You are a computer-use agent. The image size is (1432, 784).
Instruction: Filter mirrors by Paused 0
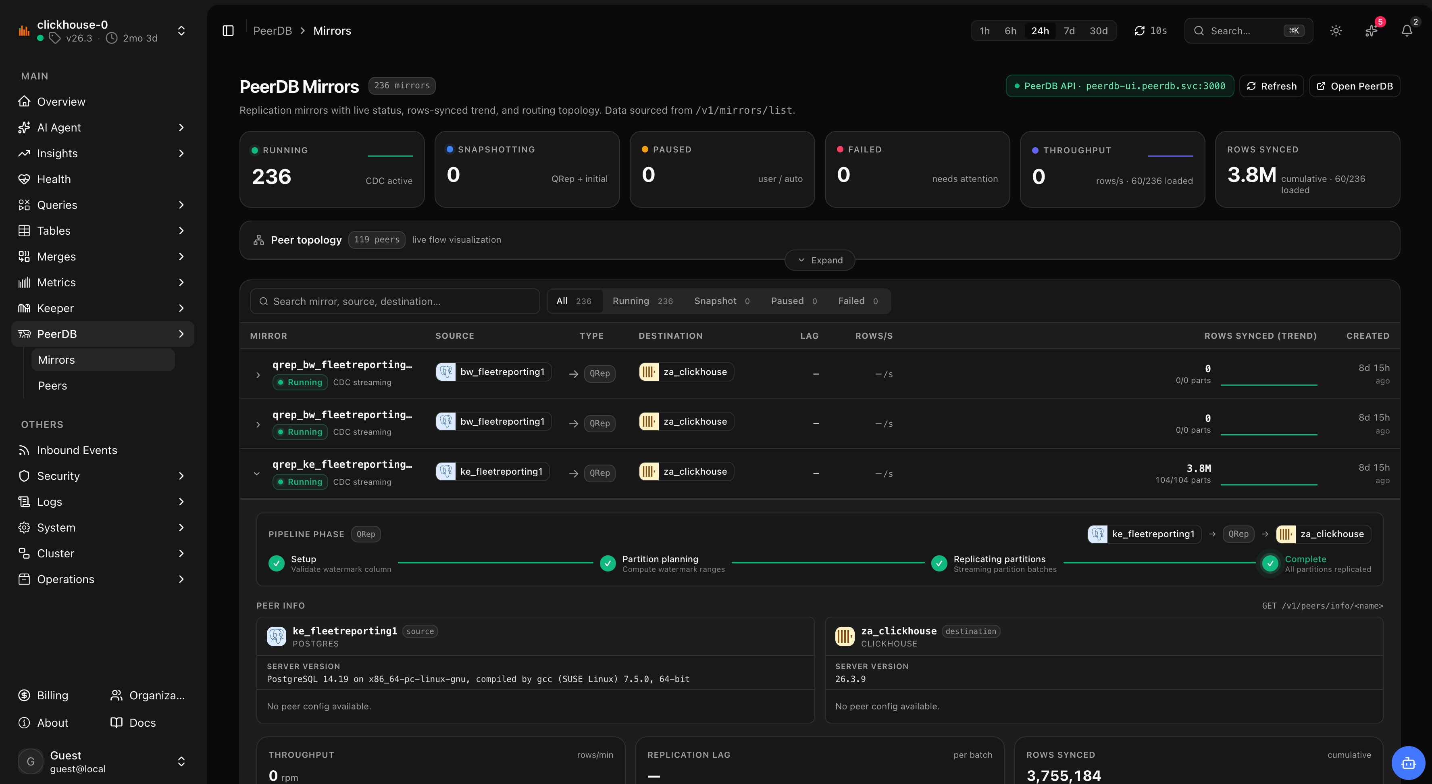[x=794, y=301]
